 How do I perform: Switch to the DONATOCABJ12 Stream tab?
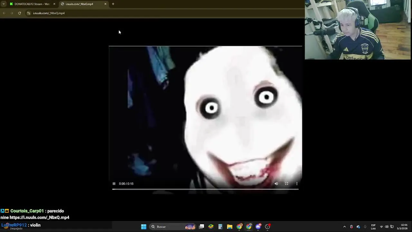[32, 4]
